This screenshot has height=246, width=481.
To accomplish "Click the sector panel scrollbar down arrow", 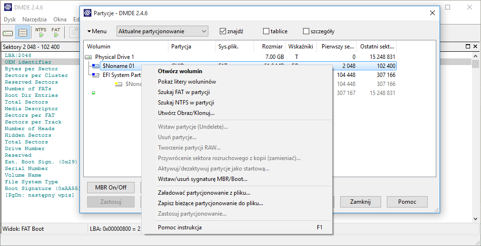I will [475, 219].
